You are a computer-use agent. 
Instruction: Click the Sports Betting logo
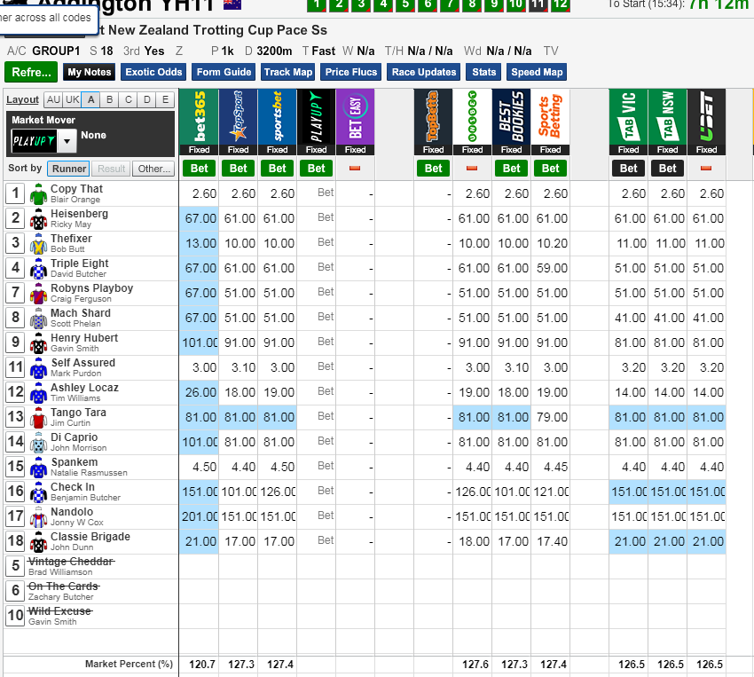pyautogui.click(x=550, y=116)
